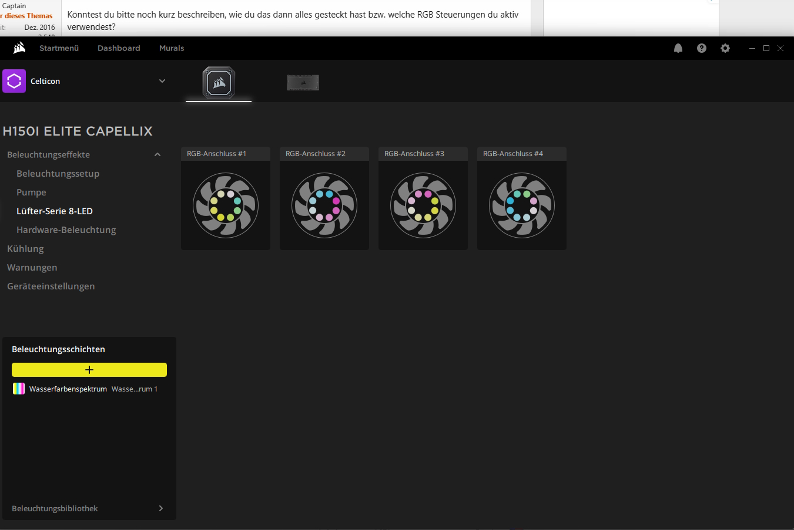
Task: Click 'dieses Themas' link in forum page
Action: 28,16
